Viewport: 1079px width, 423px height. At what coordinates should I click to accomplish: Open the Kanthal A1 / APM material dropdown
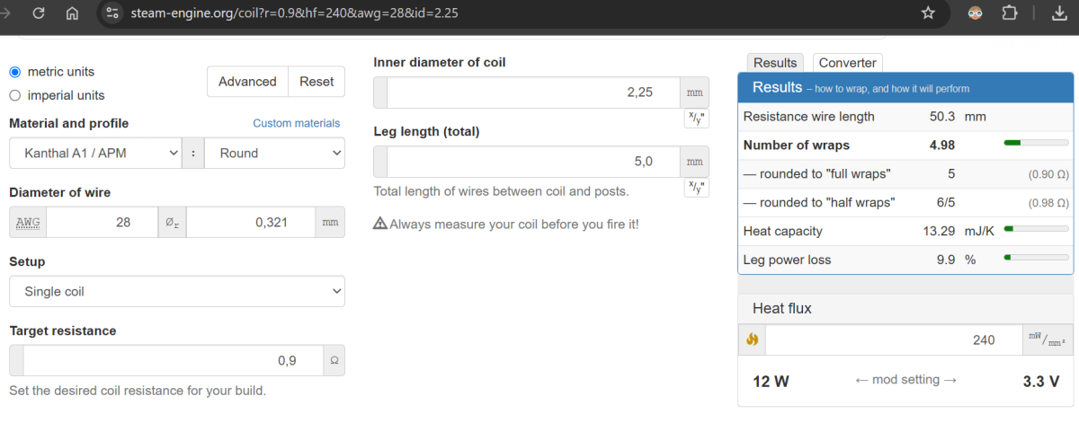[95, 154]
